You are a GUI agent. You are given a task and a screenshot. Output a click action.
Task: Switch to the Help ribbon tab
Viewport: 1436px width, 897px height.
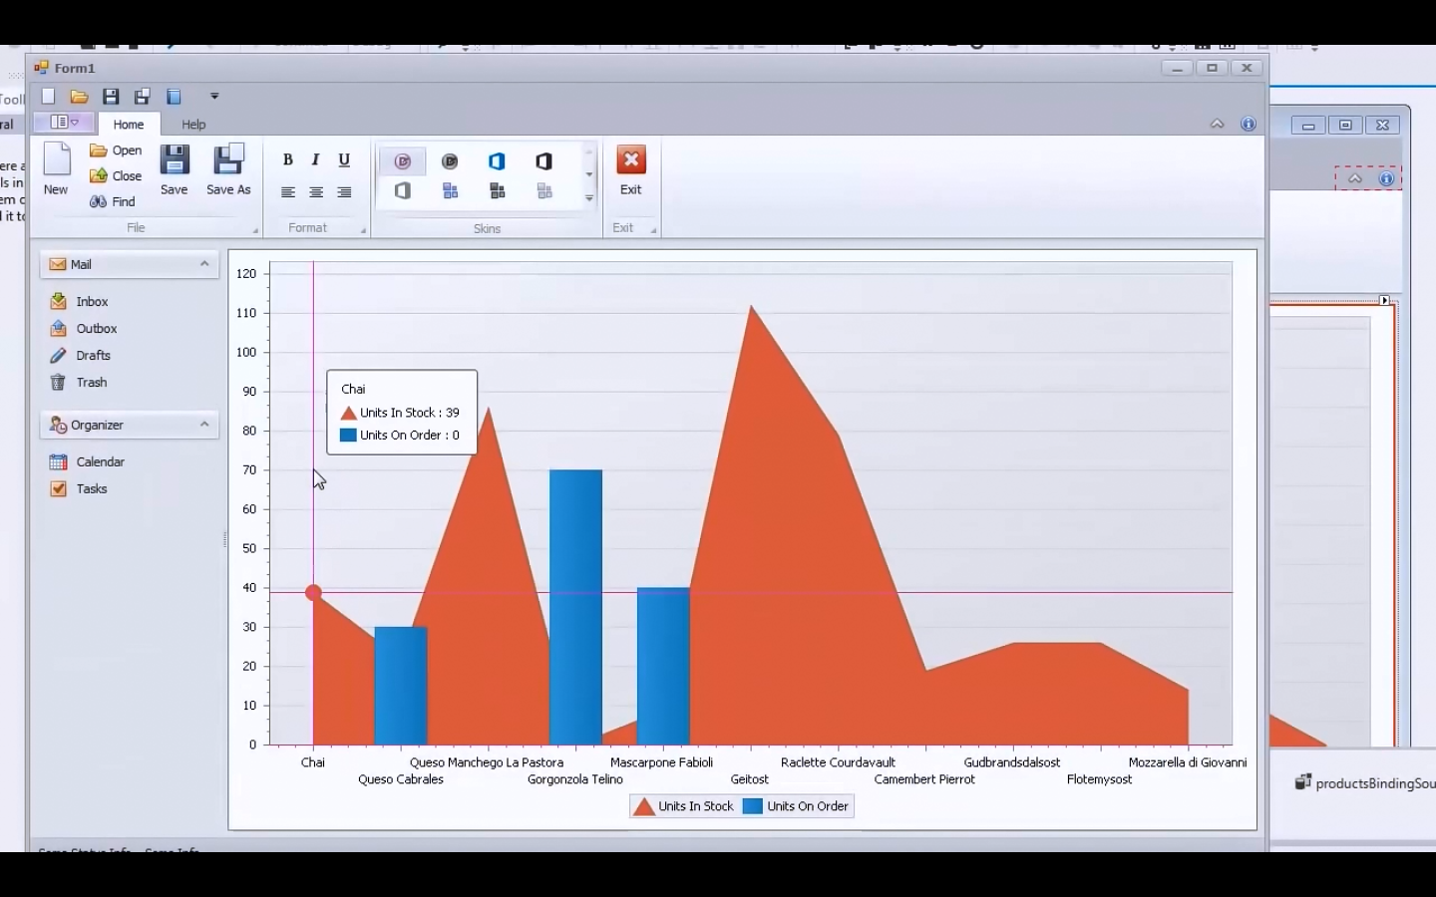pos(193,125)
